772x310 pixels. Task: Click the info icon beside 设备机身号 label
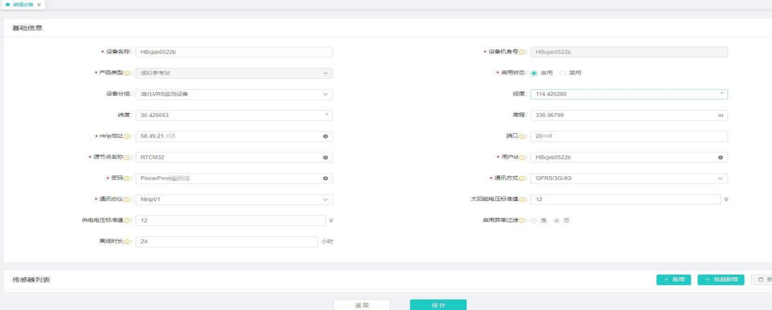pyautogui.click(x=523, y=52)
